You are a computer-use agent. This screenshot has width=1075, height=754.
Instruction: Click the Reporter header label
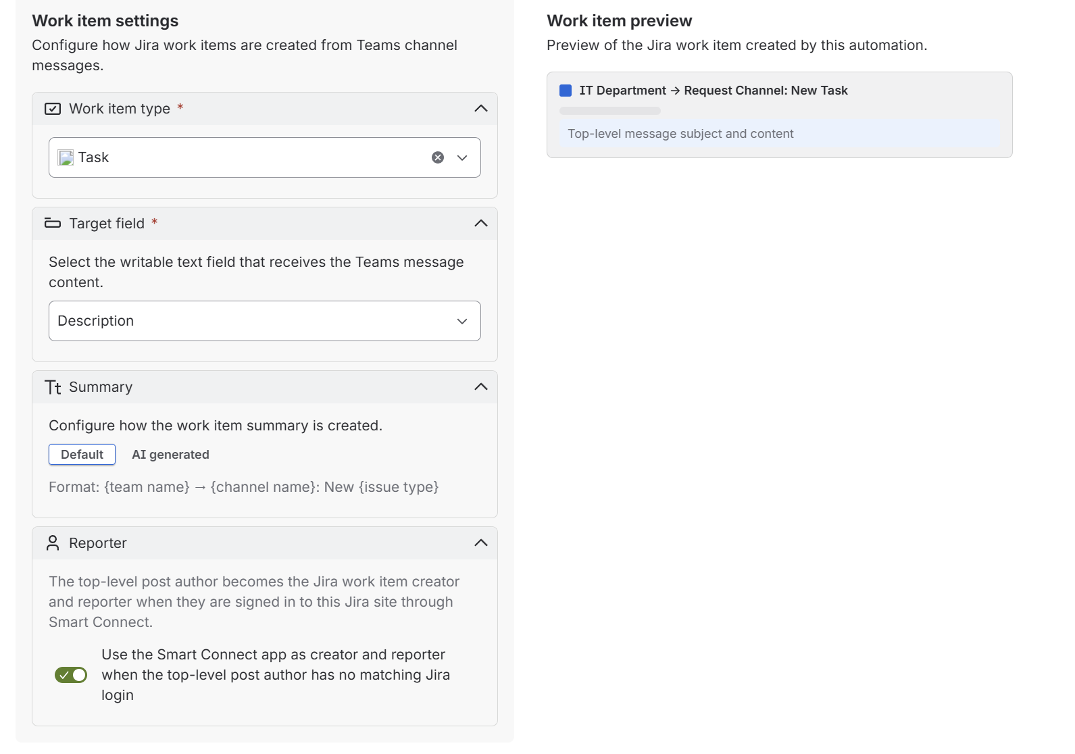(x=98, y=543)
